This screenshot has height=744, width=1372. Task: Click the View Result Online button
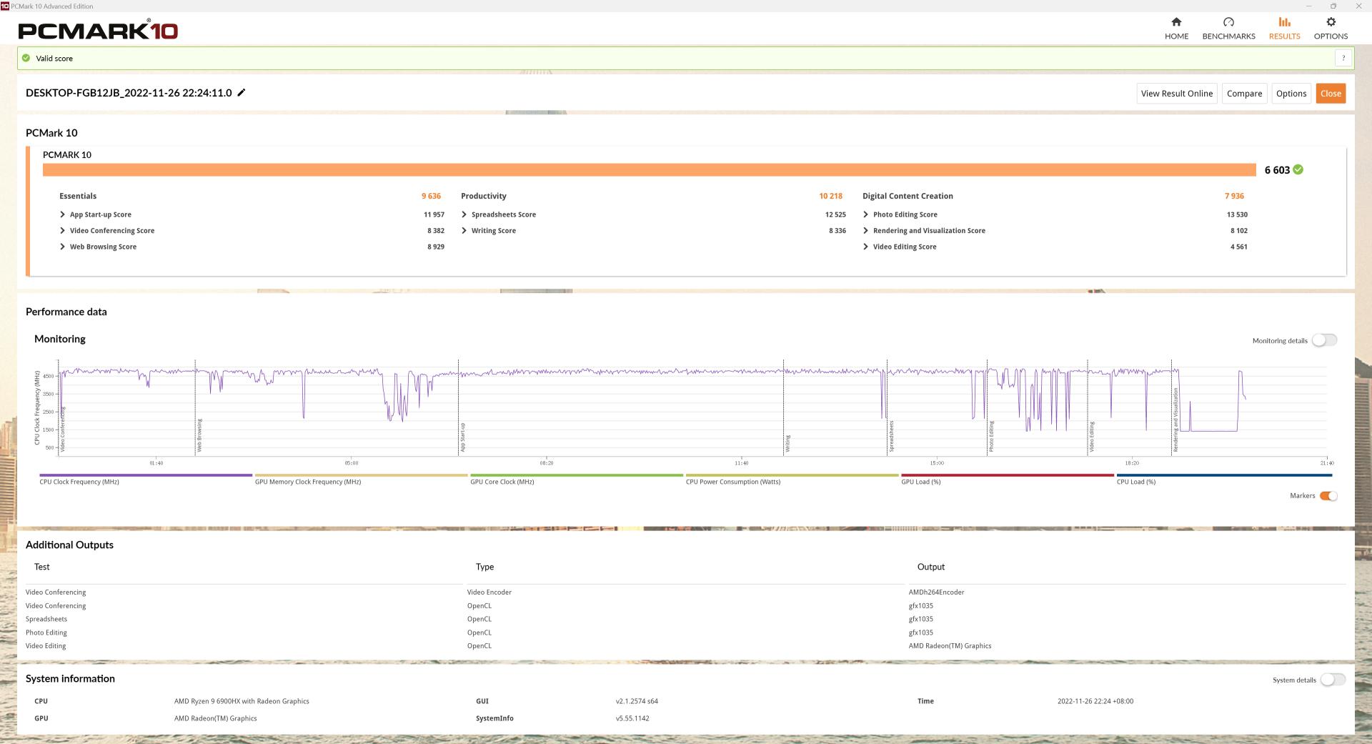(1176, 94)
